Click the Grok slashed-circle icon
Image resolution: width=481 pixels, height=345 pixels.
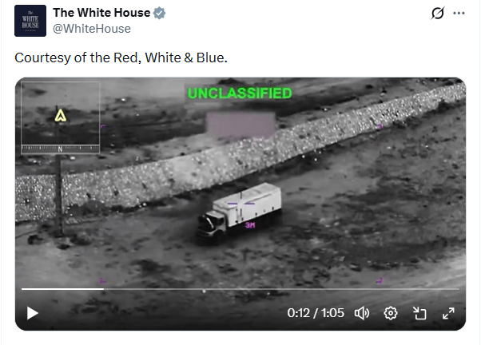click(x=437, y=14)
